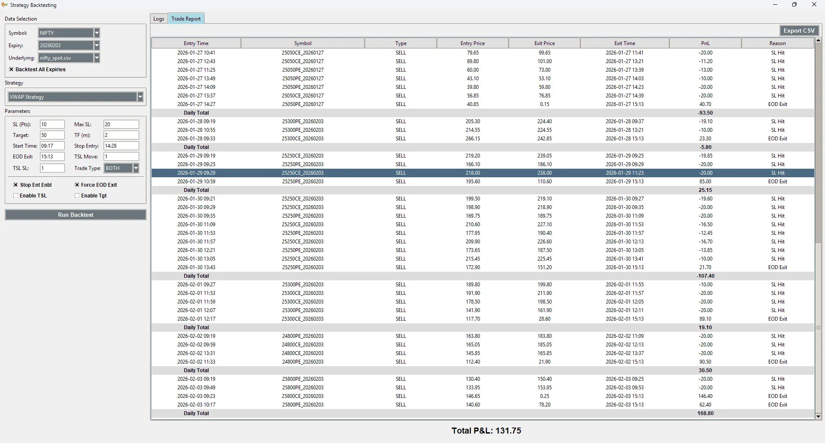This screenshot has height=443, width=825.
Task: Click the scroll-down arrow on the trade table scrollbar
Action: tap(819, 416)
